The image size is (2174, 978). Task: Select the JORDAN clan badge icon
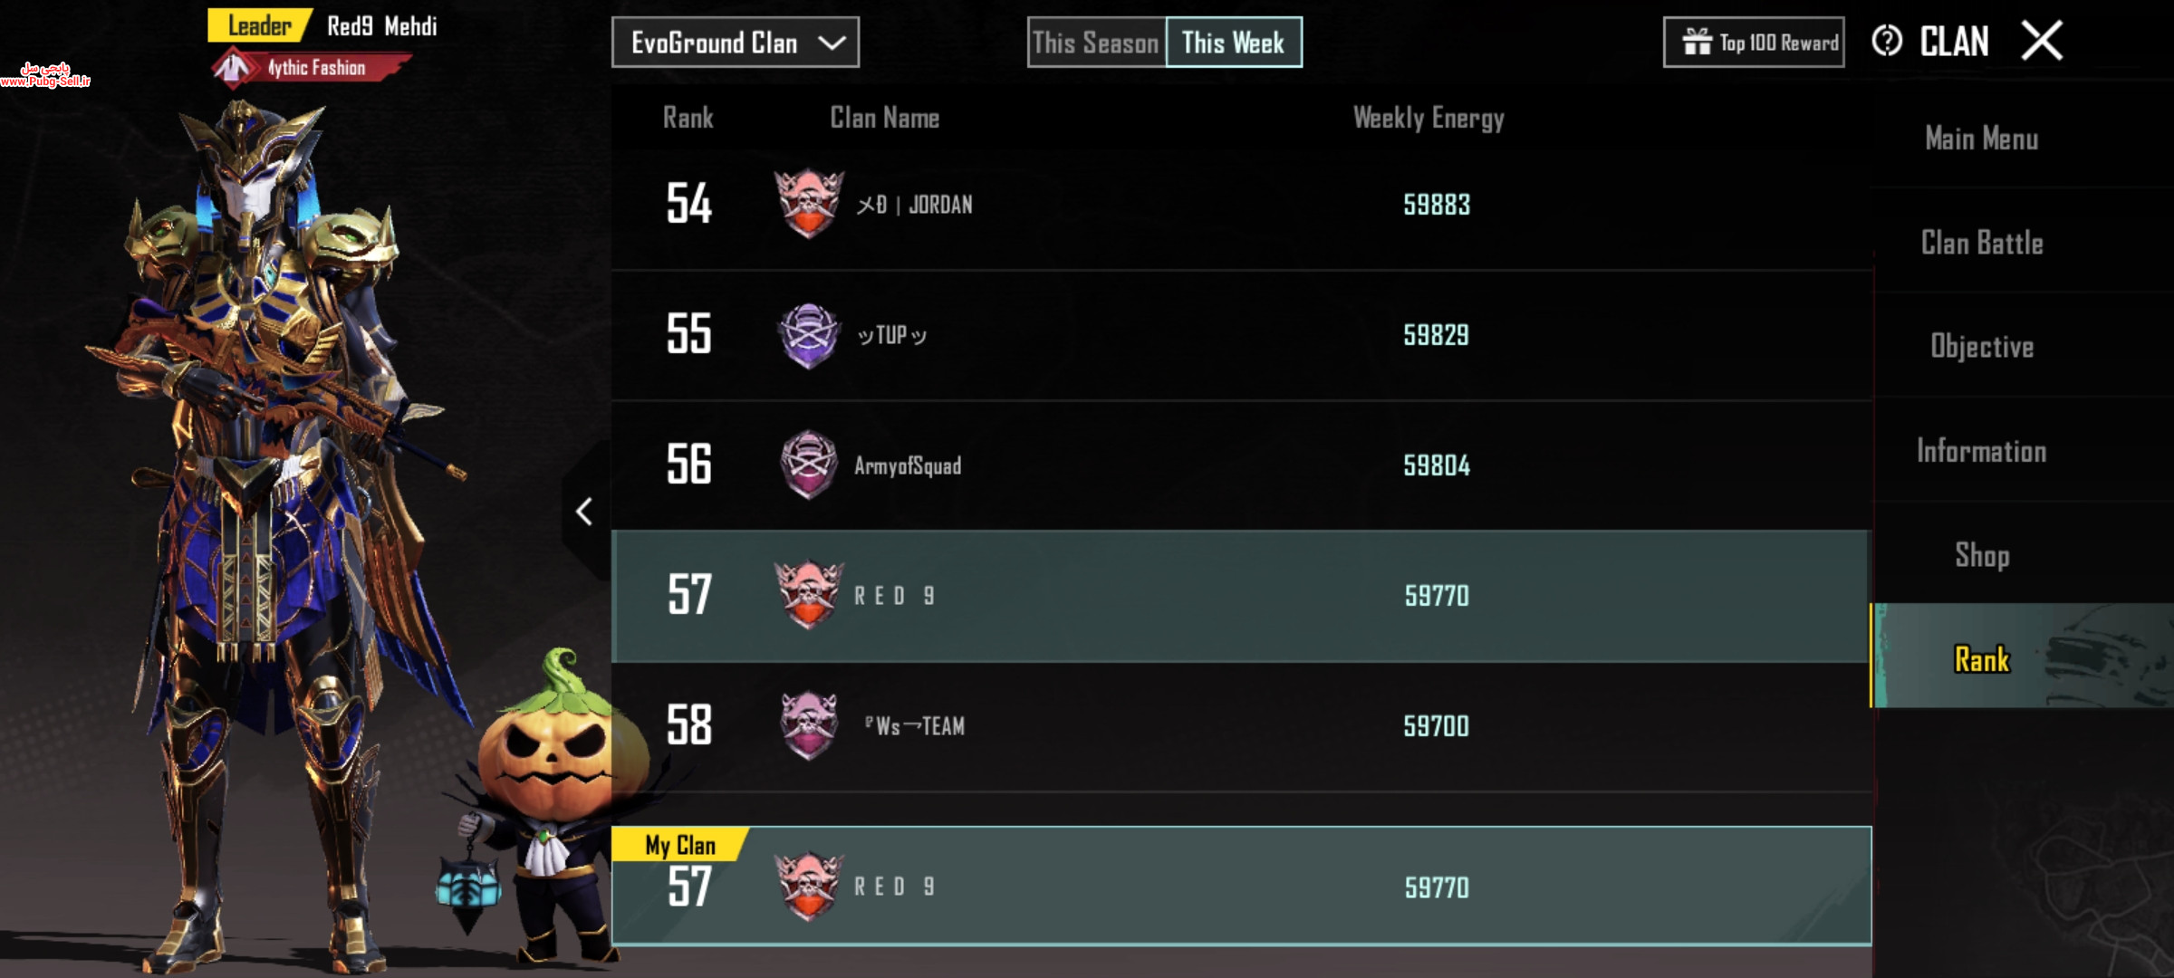click(x=809, y=204)
